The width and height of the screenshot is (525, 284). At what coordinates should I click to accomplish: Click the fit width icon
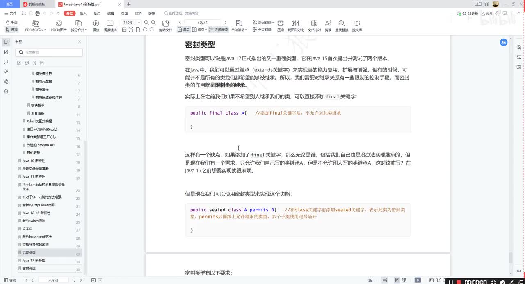[x=138, y=30]
